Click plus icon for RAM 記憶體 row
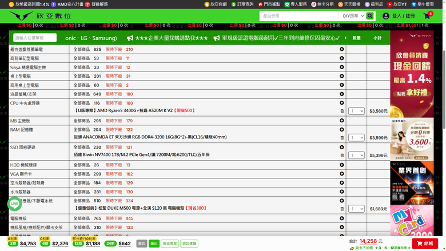 click(x=341, y=129)
